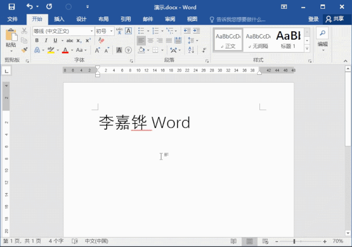Click the distributed alignment icon
Viewport: 352px width, 247px height.
click(178, 41)
